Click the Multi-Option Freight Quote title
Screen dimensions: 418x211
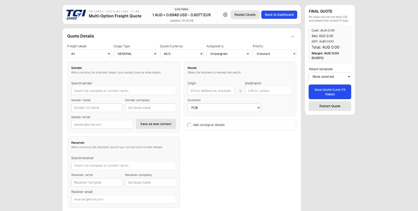pyautogui.click(x=115, y=16)
